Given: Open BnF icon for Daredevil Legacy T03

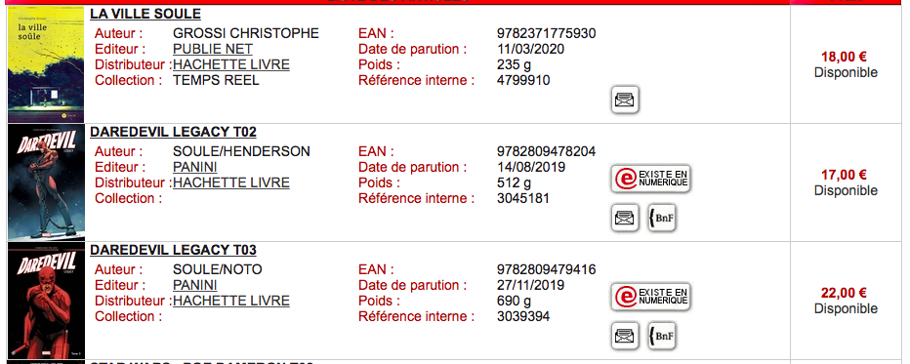Looking at the screenshot, I should click(x=662, y=336).
